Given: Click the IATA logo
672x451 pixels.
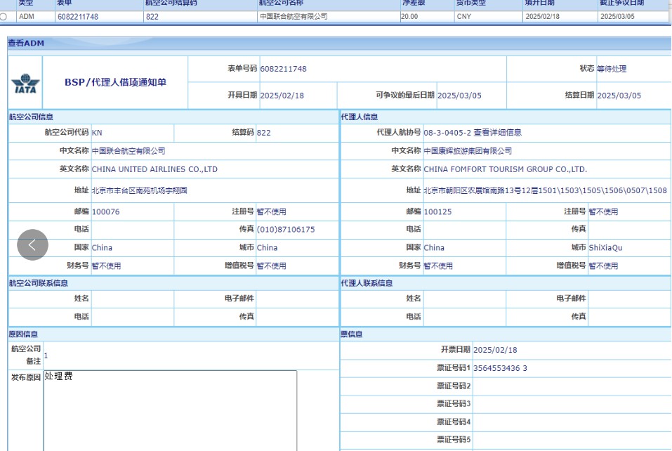Looking at the screenshot, I should click(25, 83).
